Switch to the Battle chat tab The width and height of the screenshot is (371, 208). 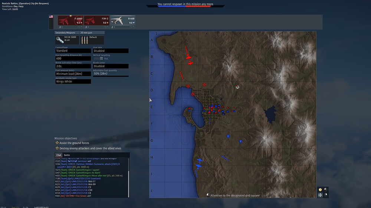coord(67,155)
